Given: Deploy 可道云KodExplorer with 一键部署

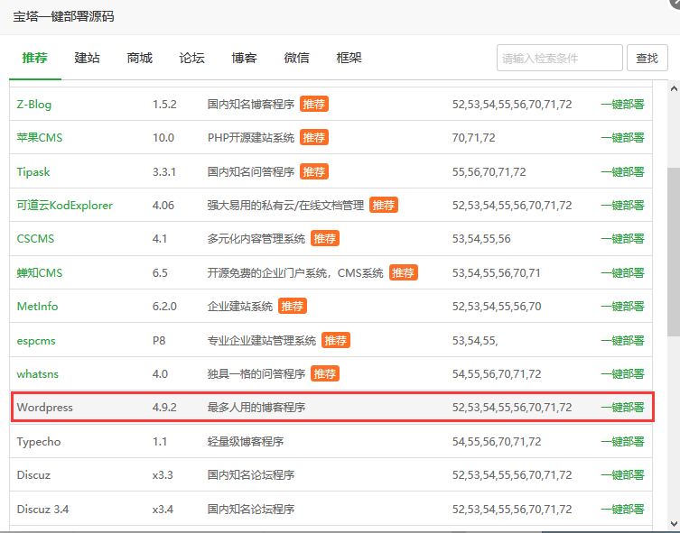Looking at the screenshot, I should coord(622,206).
